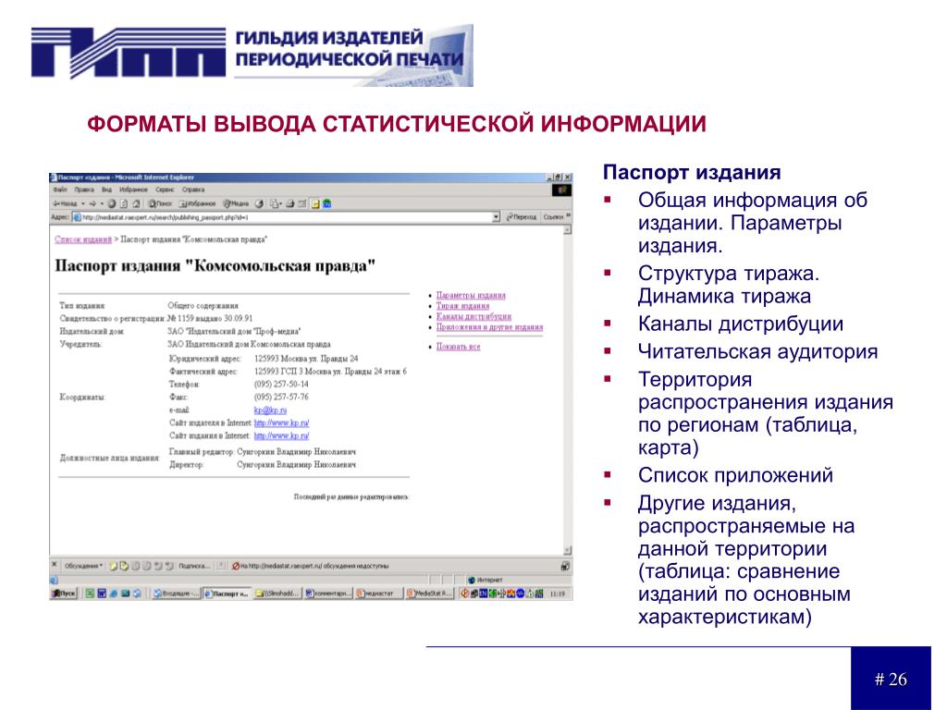947x710 pixels.
Task: Open the Каналы дистрибуции link
Action: coord(473,316)
